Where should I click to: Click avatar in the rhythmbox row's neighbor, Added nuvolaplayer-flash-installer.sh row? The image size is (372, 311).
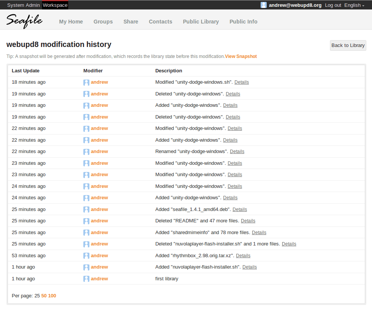point(86,267)
